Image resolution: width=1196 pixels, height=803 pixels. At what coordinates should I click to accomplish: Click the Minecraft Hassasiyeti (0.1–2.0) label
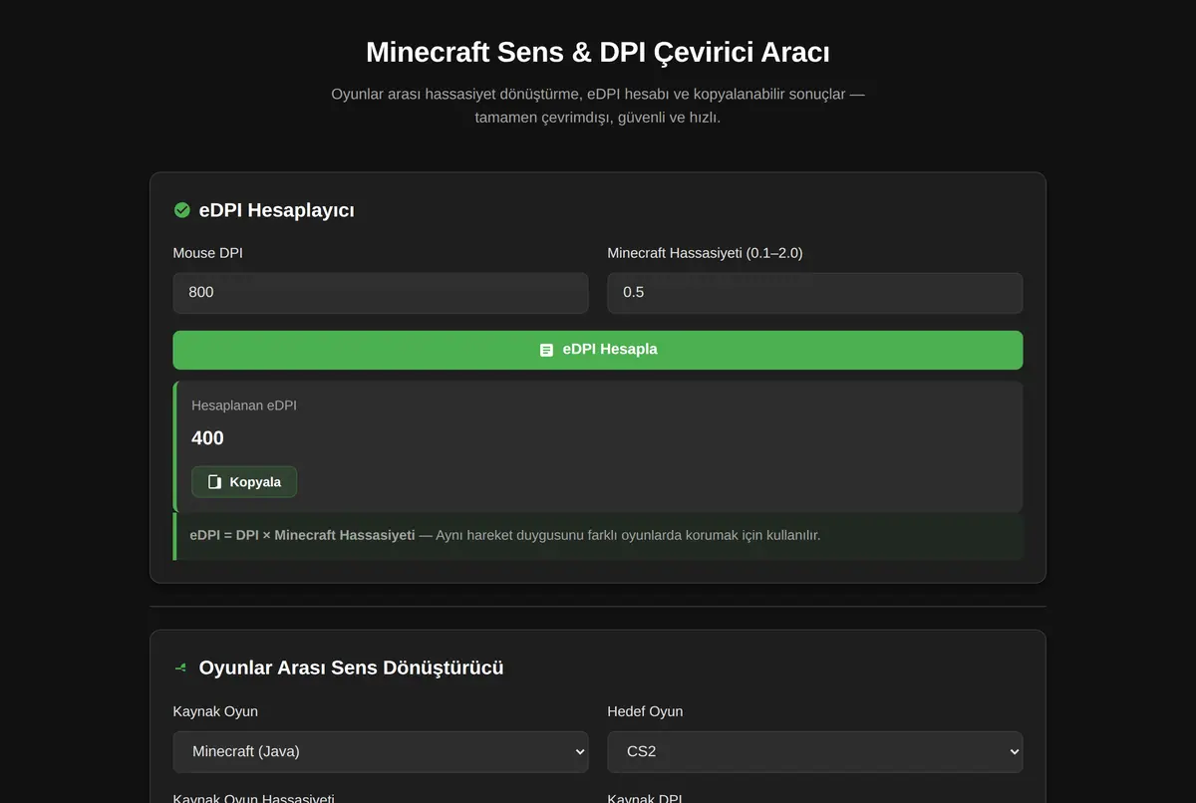tap(705, 253)
